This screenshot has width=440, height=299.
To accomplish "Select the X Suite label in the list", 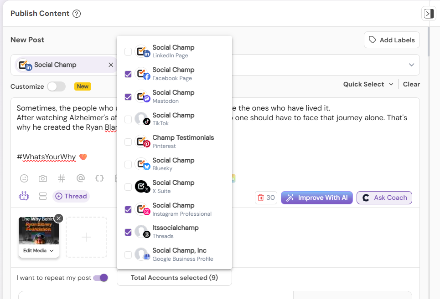I will 161,191.
